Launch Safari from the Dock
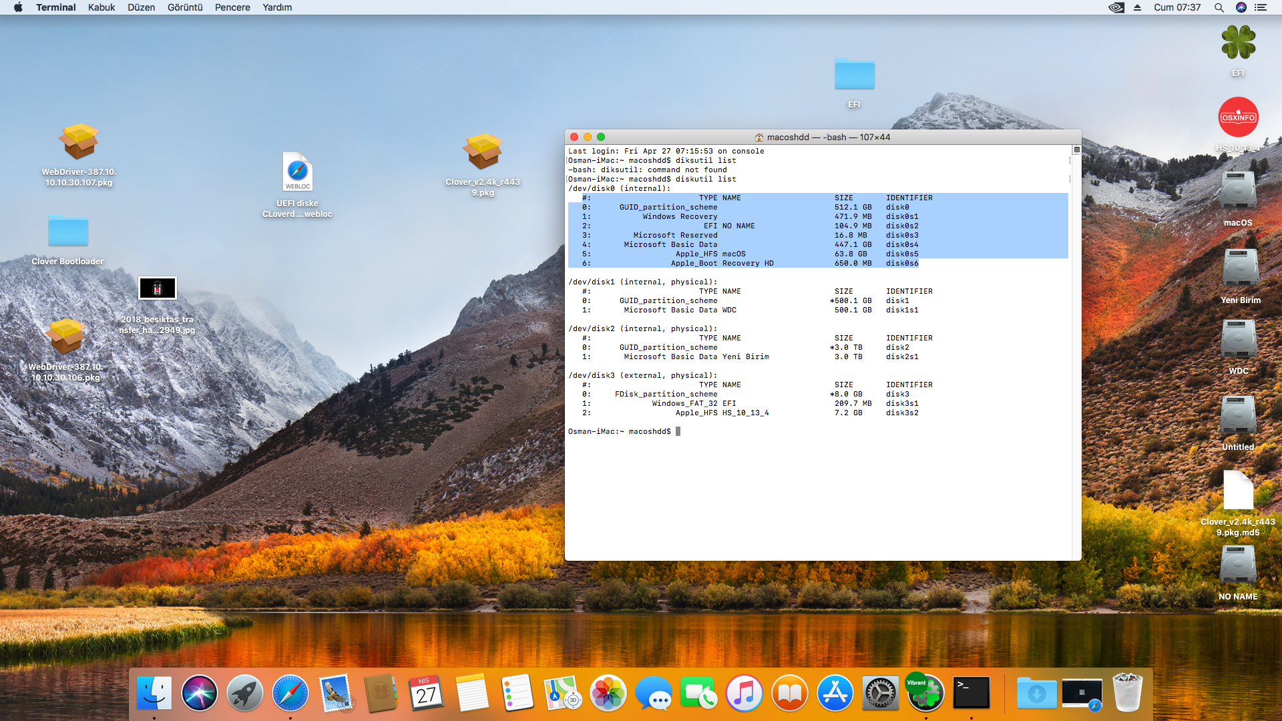 pos(290,693)
